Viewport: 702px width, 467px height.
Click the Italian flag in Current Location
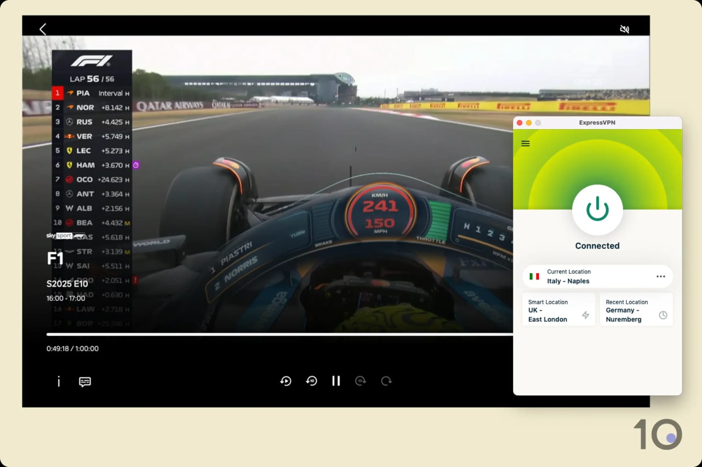pos(534,277)
